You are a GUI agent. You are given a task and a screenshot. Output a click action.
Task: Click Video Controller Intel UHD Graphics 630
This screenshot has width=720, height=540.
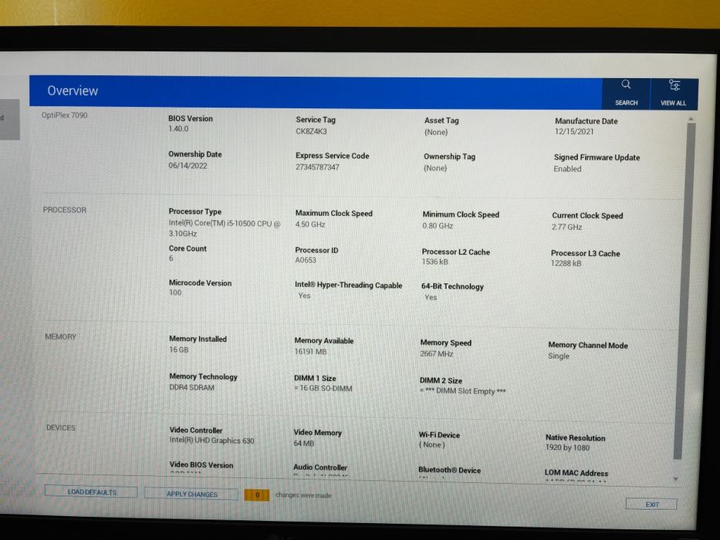click(x=211, y=440)
